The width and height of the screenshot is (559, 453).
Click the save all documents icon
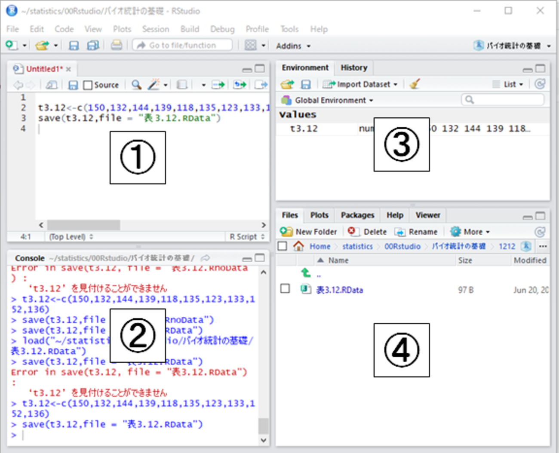point(92,45)
